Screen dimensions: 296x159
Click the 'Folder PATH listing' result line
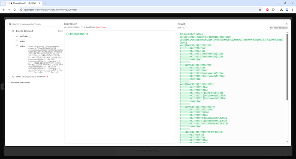click(191, 34)
